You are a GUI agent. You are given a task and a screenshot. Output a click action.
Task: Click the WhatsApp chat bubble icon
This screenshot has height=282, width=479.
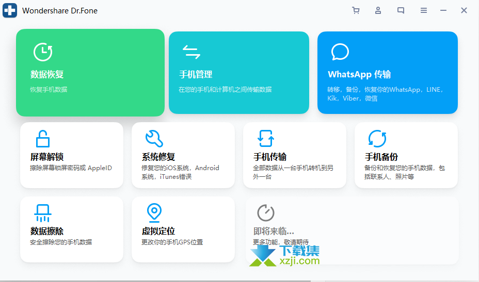pyautogui.click(x=340, y=52)
